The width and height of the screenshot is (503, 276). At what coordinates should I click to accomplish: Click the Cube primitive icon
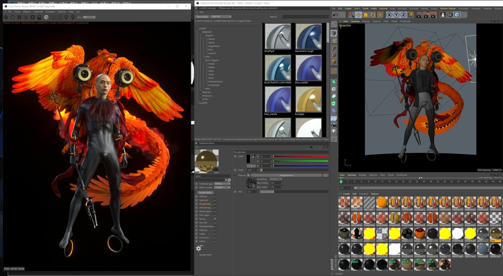(x=457, y=15)
